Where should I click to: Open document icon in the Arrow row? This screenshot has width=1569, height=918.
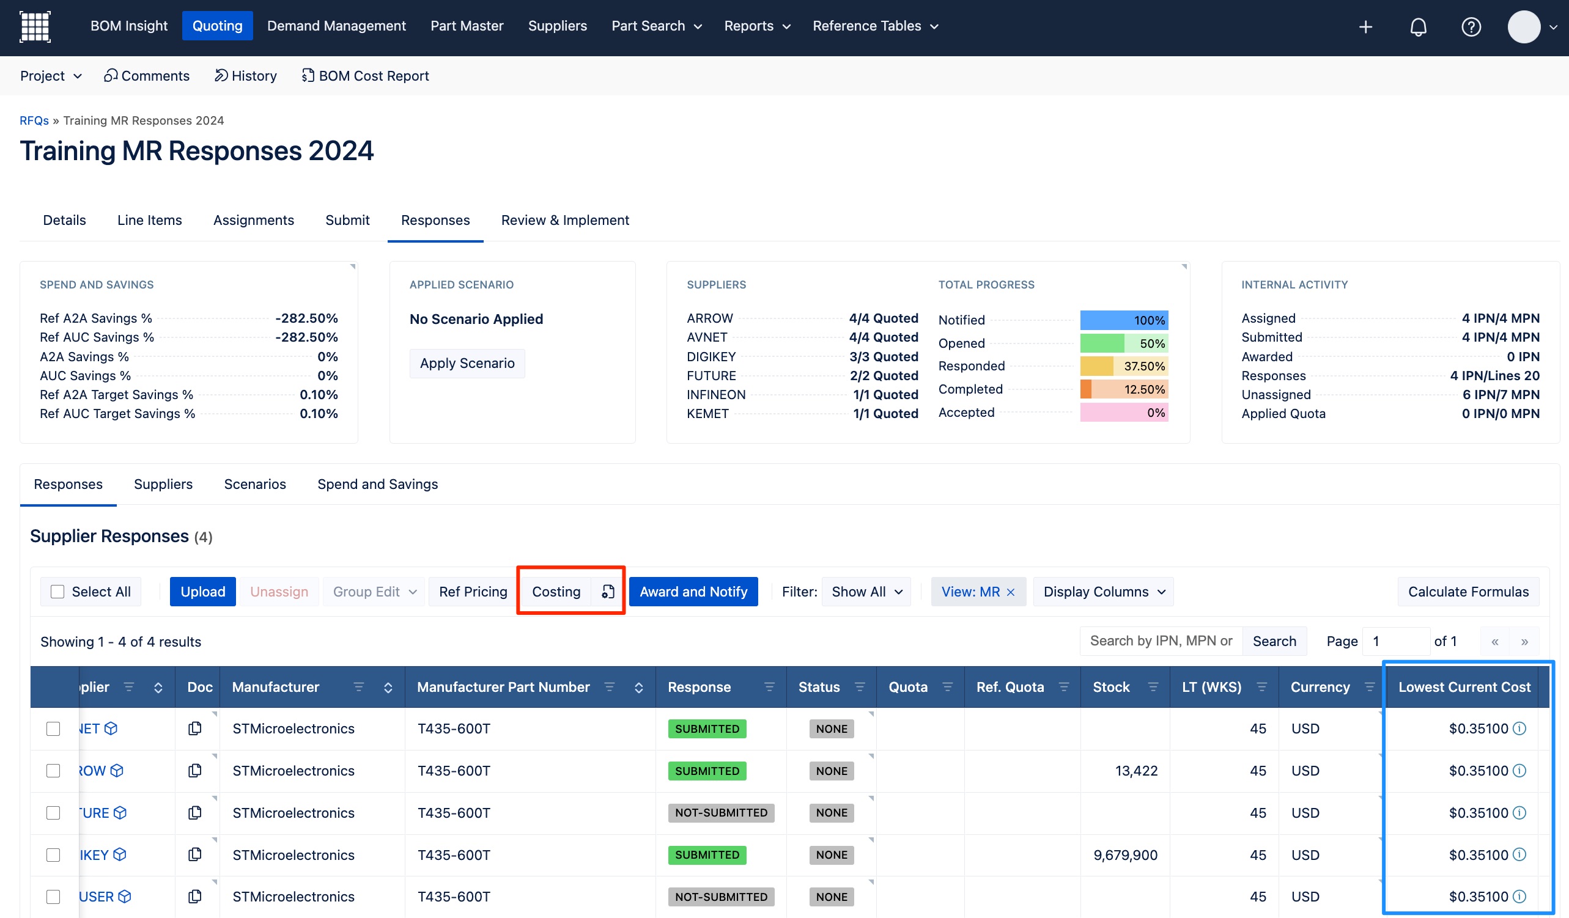(195, 771)
